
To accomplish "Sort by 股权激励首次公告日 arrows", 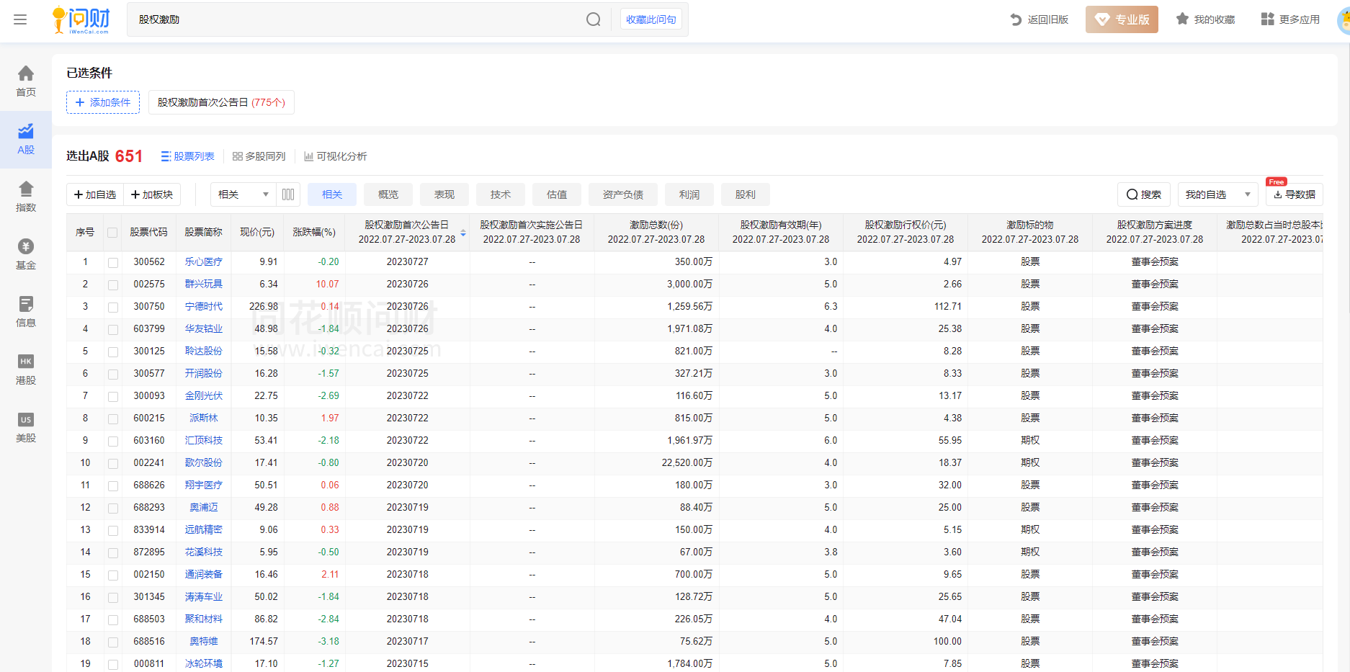I will [463, 233].
